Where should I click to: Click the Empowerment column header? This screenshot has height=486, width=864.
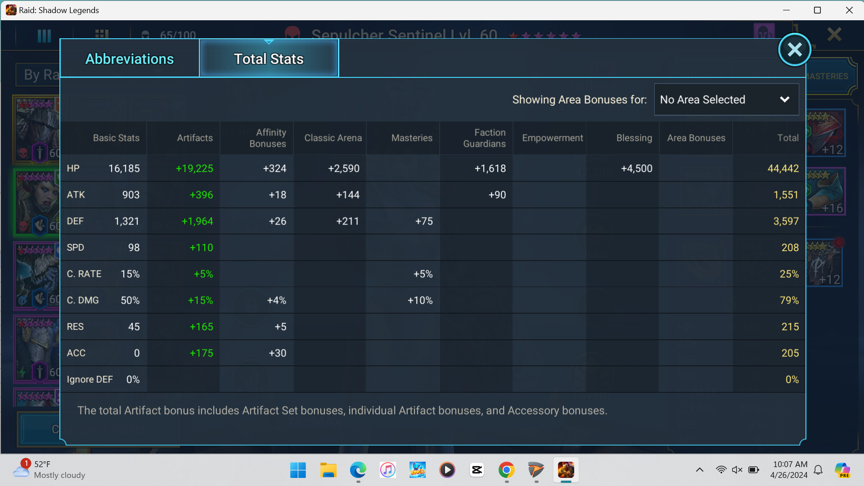click(552, 138)
